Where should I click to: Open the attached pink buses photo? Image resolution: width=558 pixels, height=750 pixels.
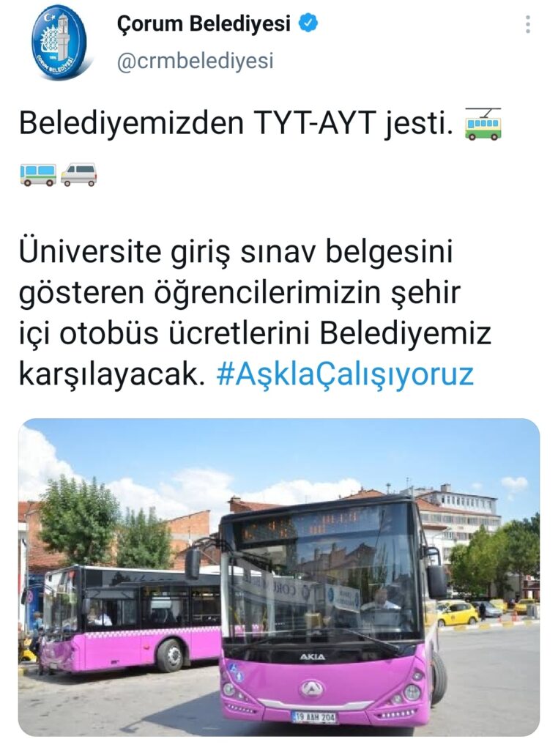[x=279, y=578]
